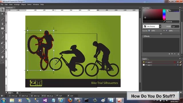Click the hue spectrum slider
The image size is (183, 103).
pyautogui.click(x=164, y=15)
